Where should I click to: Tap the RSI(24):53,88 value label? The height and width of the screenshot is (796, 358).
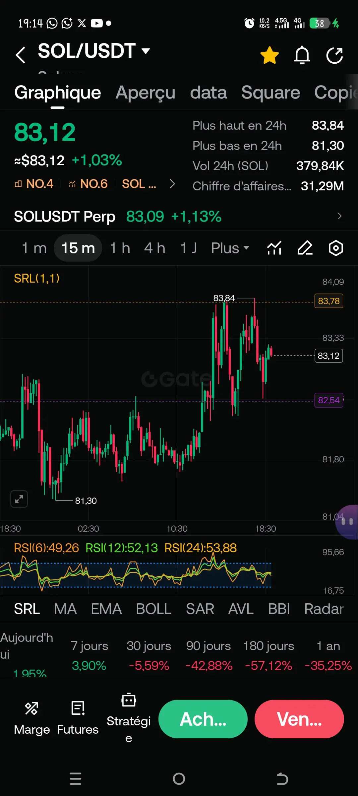[x=201, y=548]
